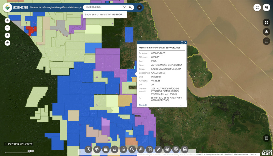Click the Último evento text 209 - AUT PESQ
This screenshot has height=156, width=273.
pos(165,91)
